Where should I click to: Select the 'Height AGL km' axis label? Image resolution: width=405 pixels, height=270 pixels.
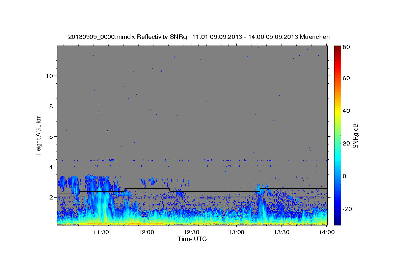tap(39, 135)
